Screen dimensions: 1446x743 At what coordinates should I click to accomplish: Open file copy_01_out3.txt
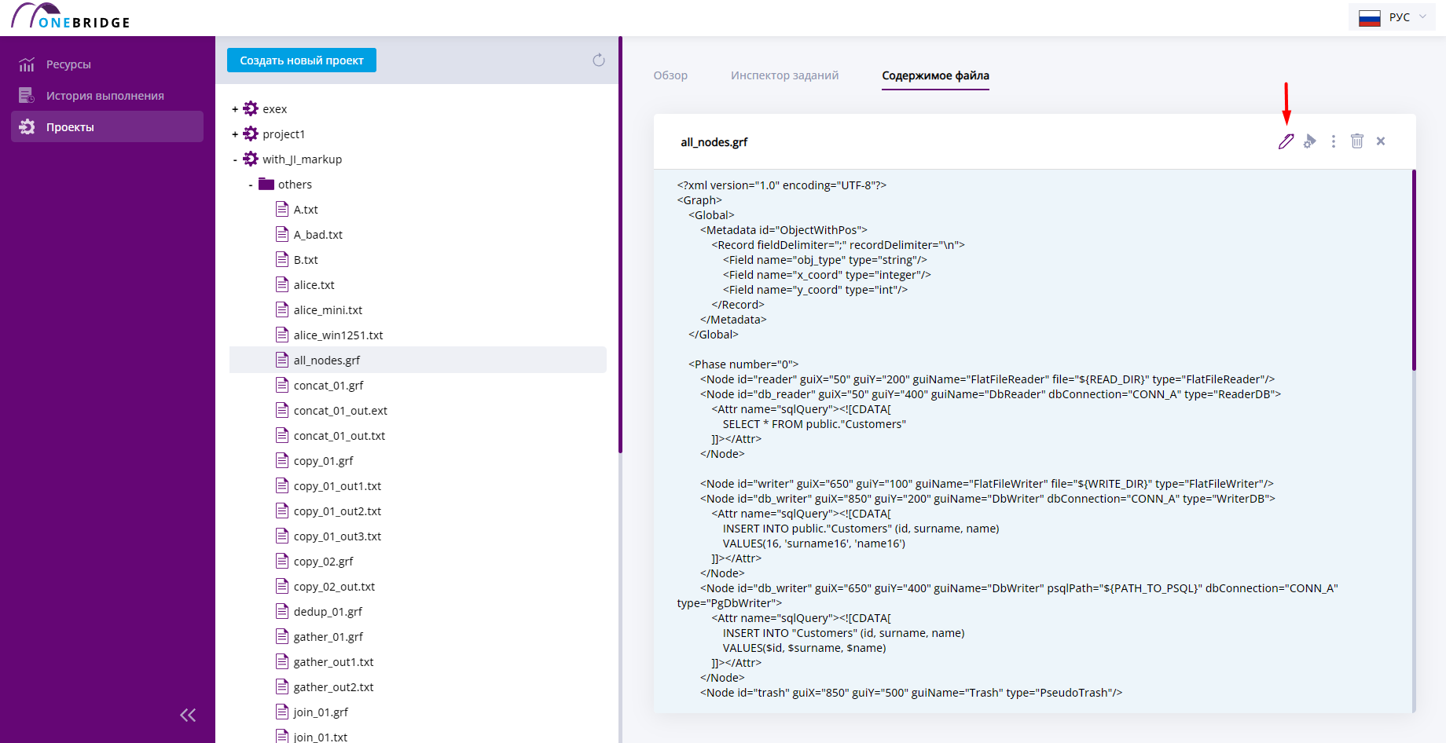point(337,536)
